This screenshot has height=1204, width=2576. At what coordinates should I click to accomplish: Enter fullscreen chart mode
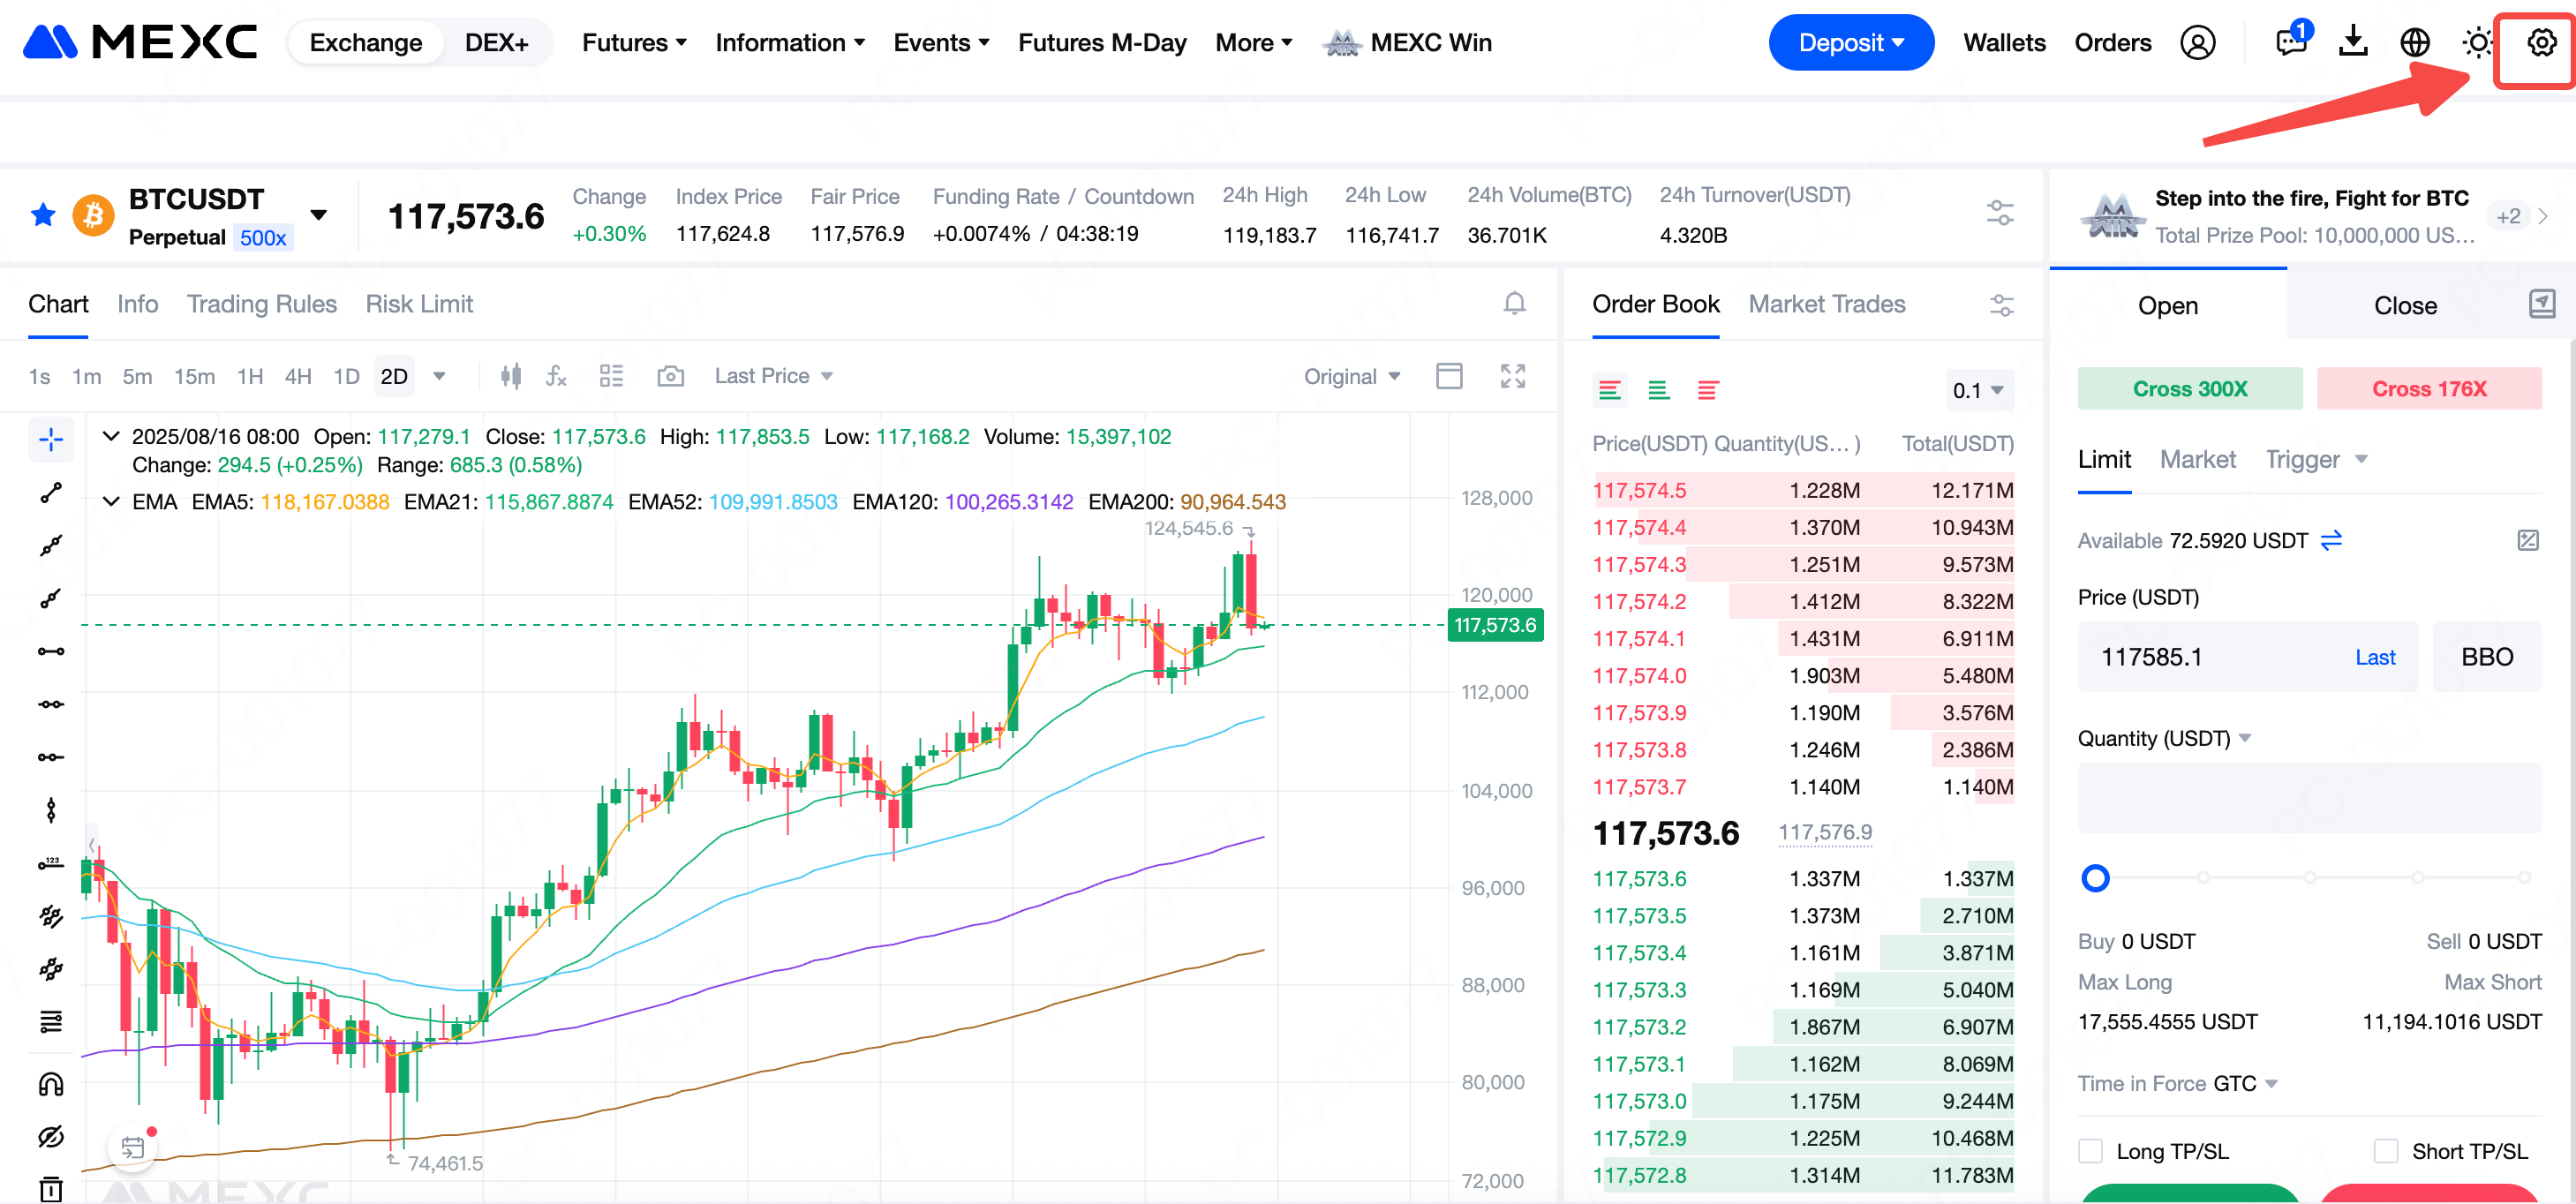1512,376
